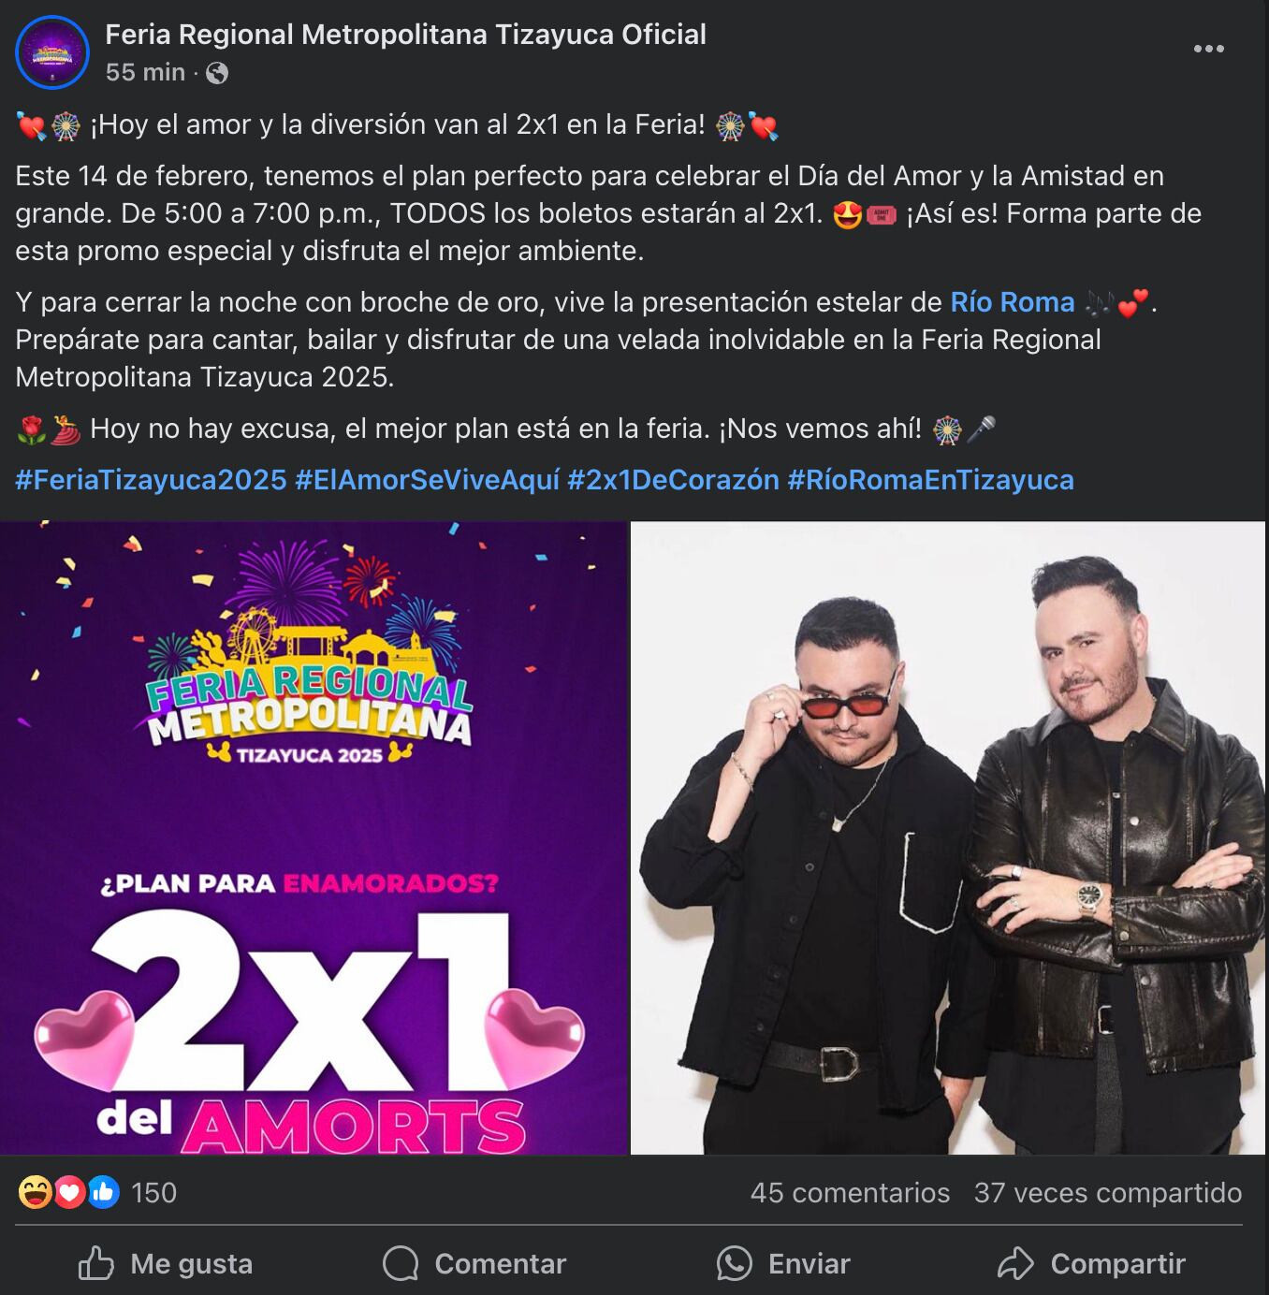The width and height of the screenshot is (1269, 1295).
Task: Open the 55 min post timestamp
Action: (x=145, y=72)
